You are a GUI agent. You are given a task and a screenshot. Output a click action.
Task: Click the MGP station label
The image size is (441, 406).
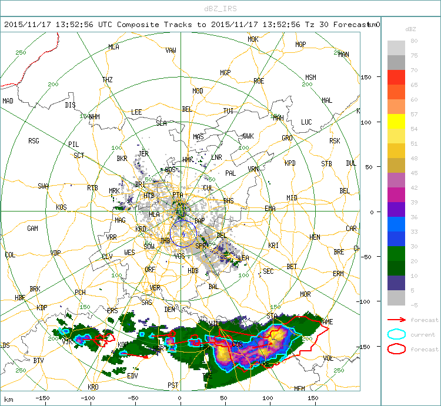point(225,73)
